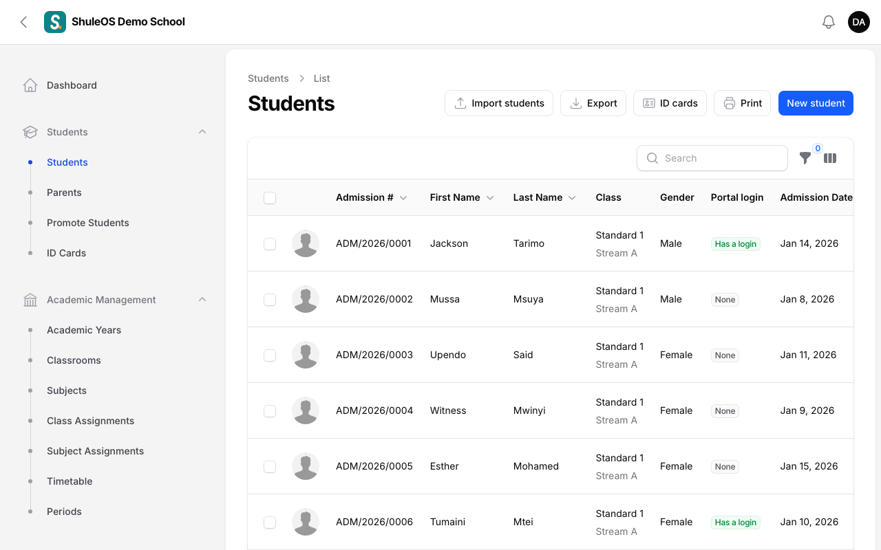Click the ShuleOS Demo School title
The height and width of the screenshot is (550, 881).
pyautogui.click(x=129, y=22)
